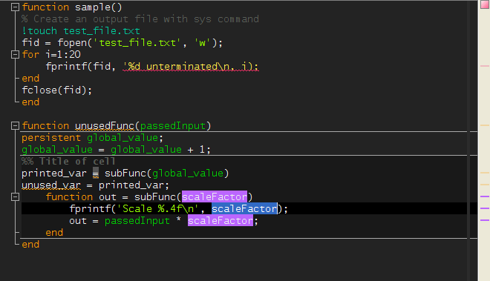Click the '!touch test_file.txt' shell command line
This screenshot has width=490, height=281.
(81, 31)
